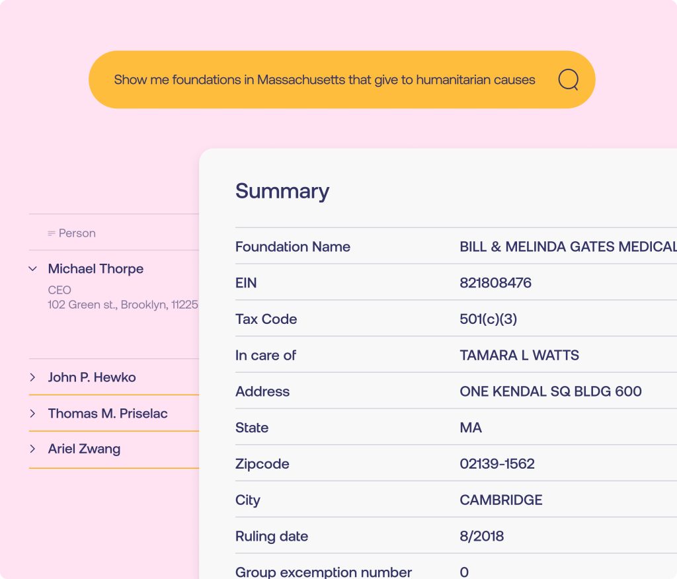677x579 pixels.
Task: Click the Group exemption number value 0
Action: (464, 572)
